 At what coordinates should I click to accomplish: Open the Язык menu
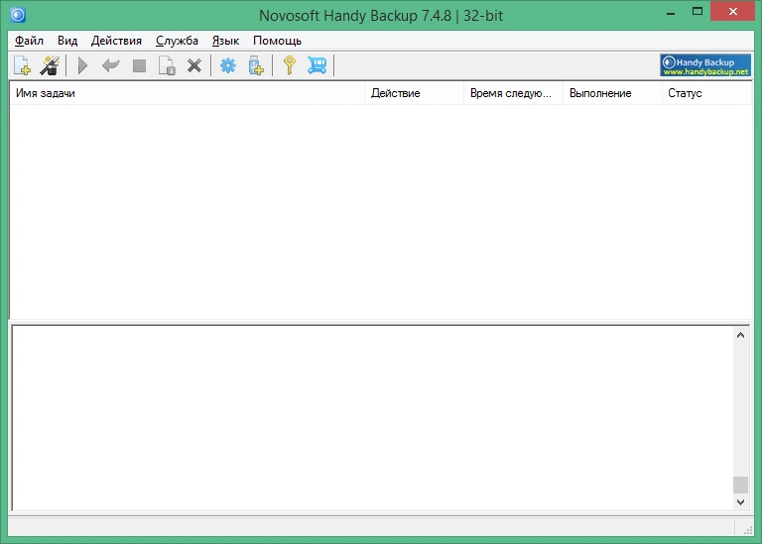tap(225, 41)
